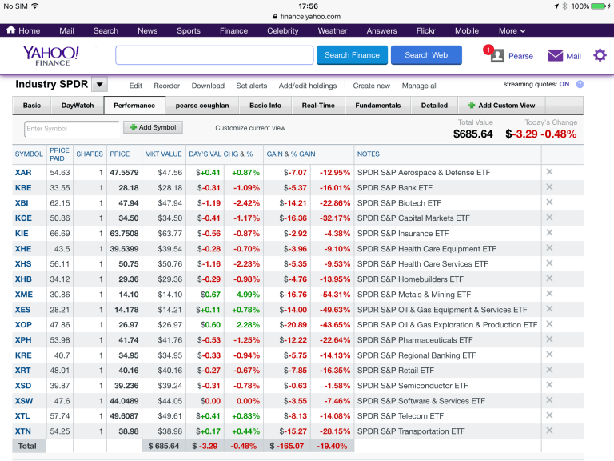614x461 pixels.
Task: Open the Mail envelope icon
Action: pyautogui.click(x=556, y=56)
